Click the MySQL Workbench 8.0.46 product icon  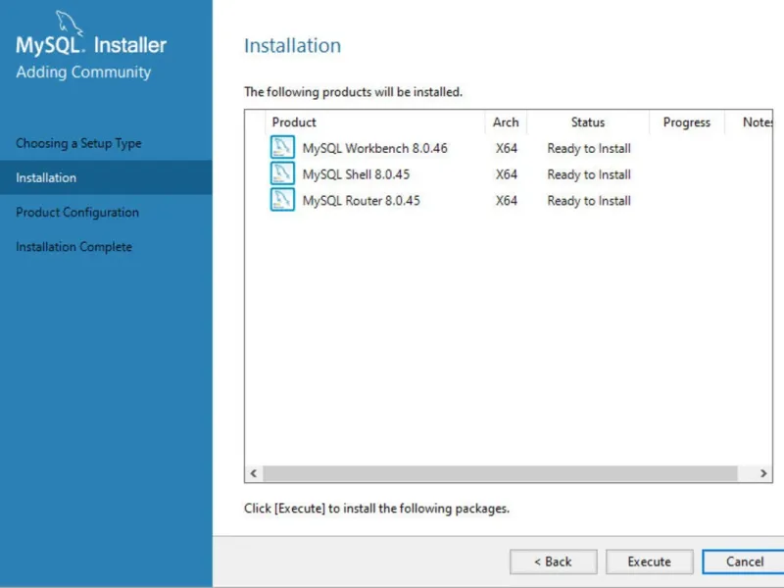(282, 148)
